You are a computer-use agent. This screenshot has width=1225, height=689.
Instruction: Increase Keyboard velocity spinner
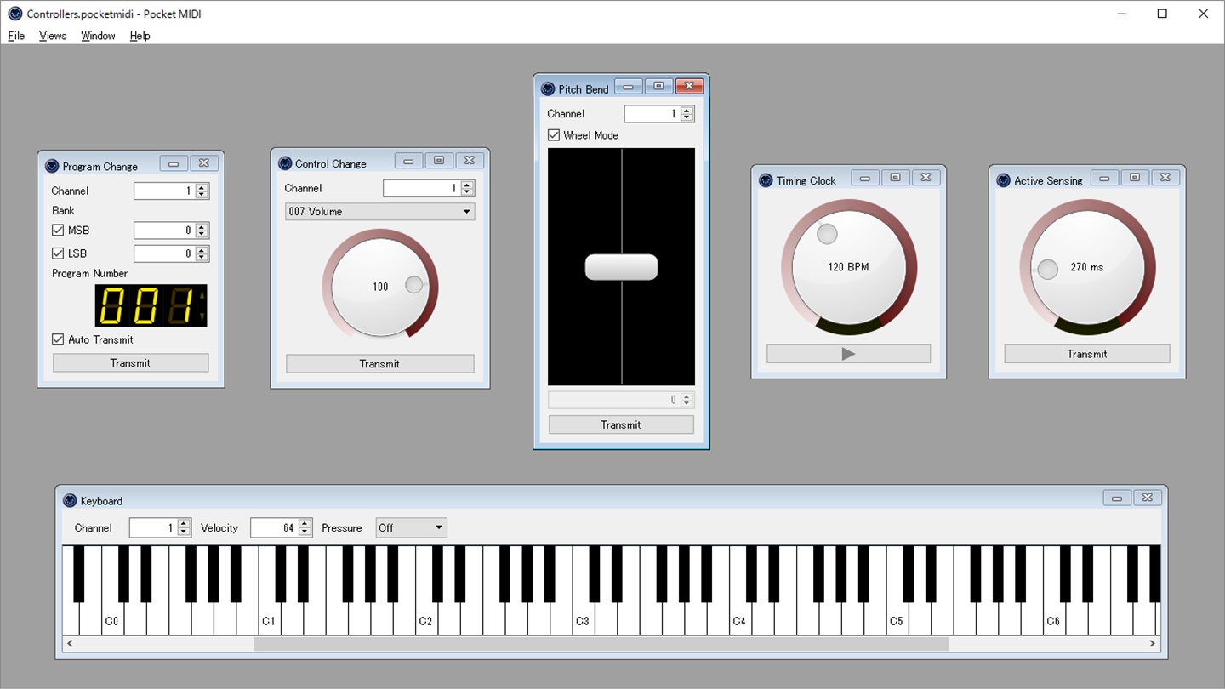point(305,524)
